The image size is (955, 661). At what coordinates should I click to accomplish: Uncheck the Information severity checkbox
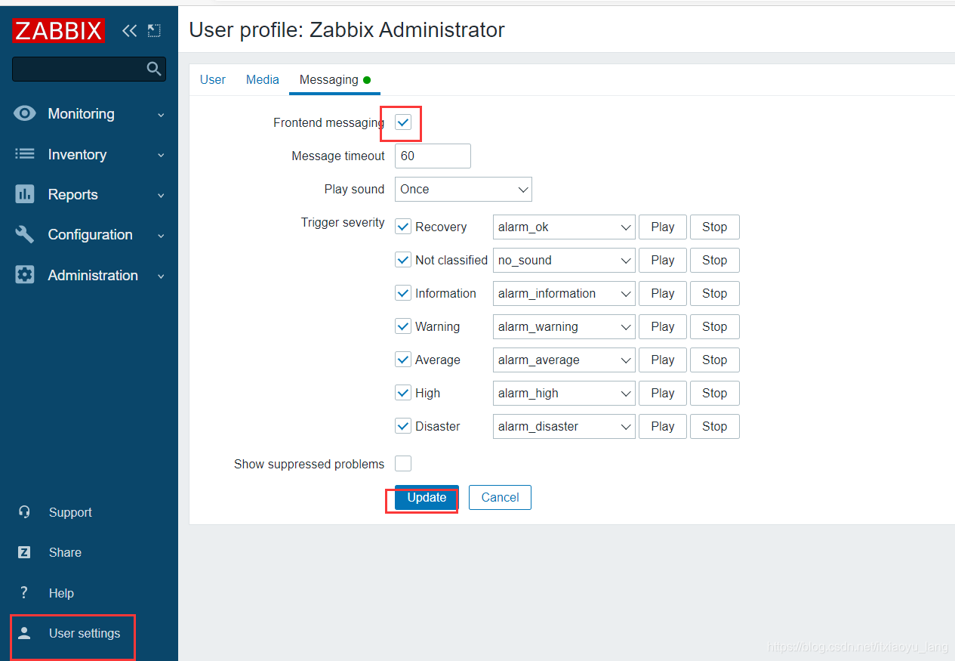pyautogui.click(x=403, y=293)
